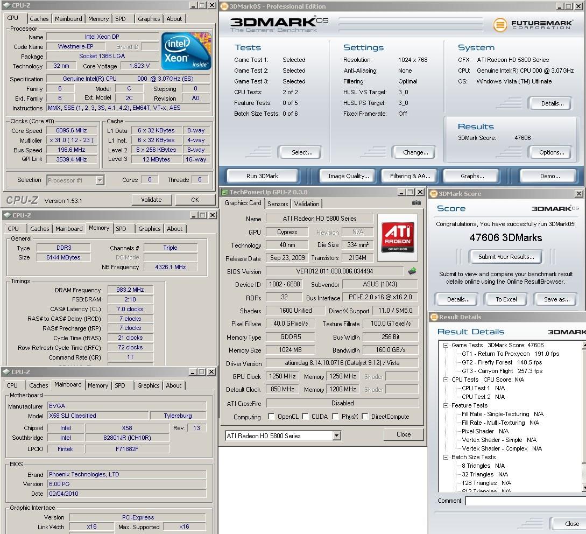Open About tab in Mainboard CPU-Z window
This screenshot has width=586, height=534.
point(174,385)
